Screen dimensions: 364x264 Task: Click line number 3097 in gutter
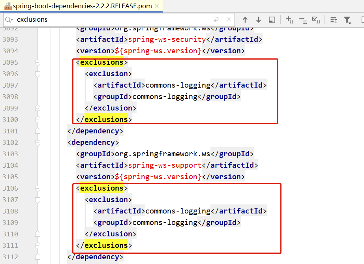click(x=10, y=85)
